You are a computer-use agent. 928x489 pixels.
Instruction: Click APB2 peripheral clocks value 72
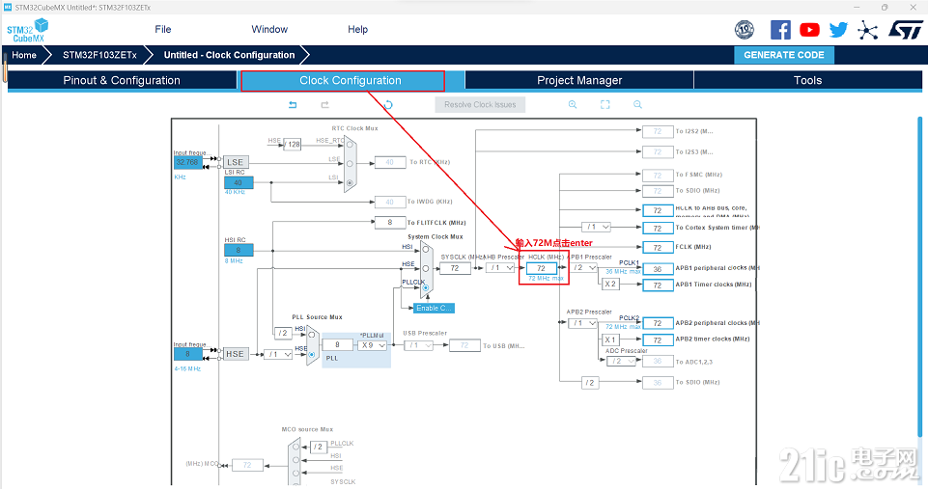coord(658,323)
